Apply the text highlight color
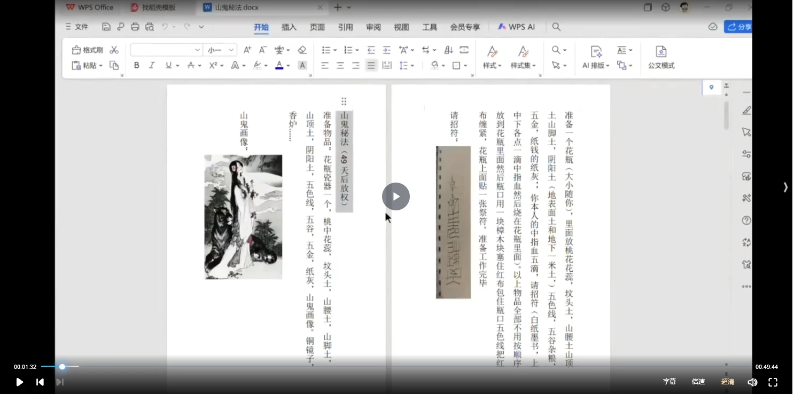Image resolution: width=794 pixels, height=394 pixels. pos(257,65)
